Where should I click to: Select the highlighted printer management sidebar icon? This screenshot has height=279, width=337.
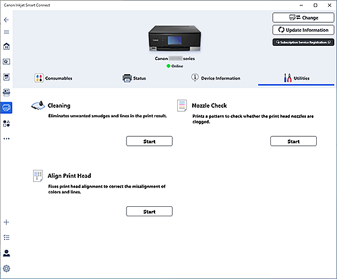point(6,108)
